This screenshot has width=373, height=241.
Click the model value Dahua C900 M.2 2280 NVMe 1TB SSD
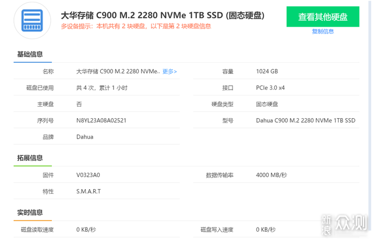pos(305,120)
